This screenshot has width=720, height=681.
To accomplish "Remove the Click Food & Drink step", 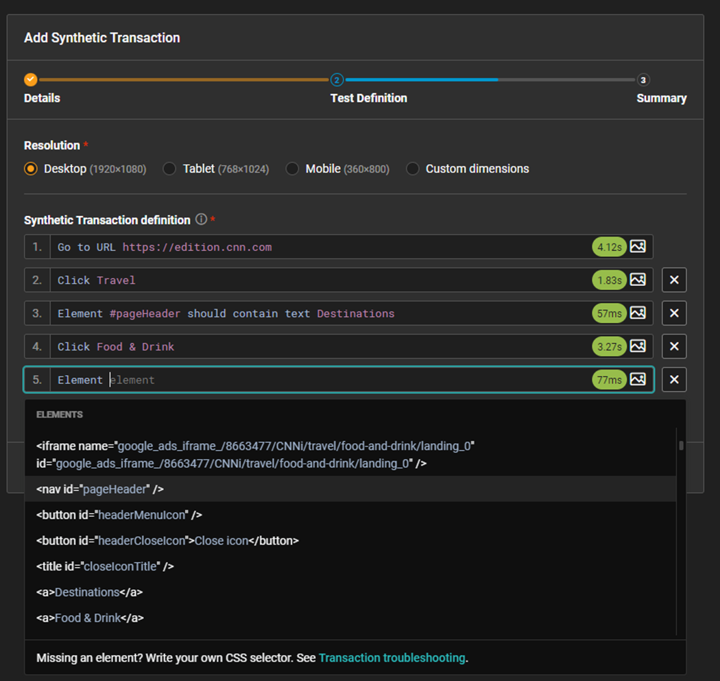I will click(x=674, y=346).
